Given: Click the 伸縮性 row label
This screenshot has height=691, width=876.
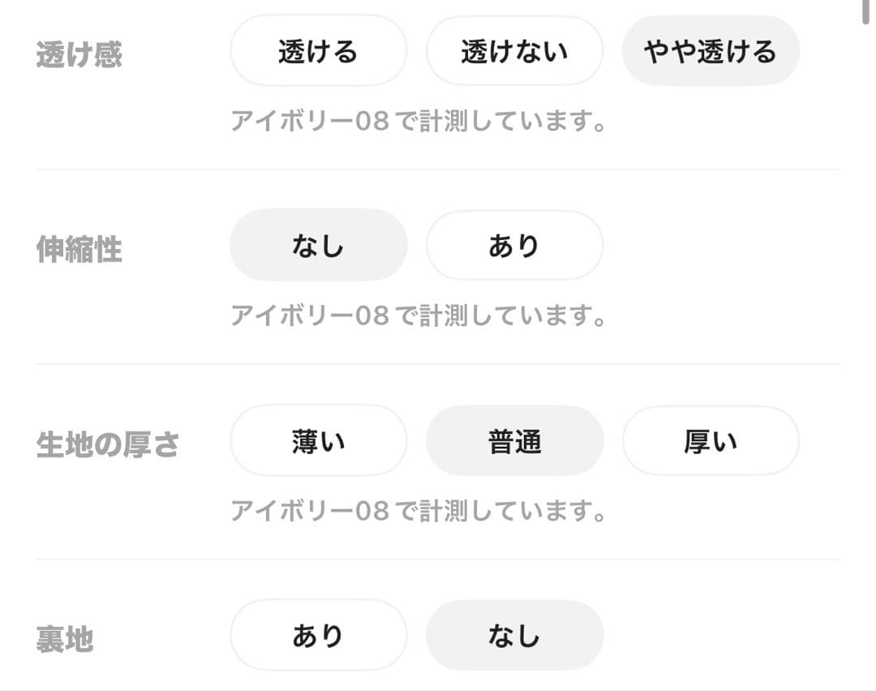Looking at the screenshot, I should pos(78,250).
